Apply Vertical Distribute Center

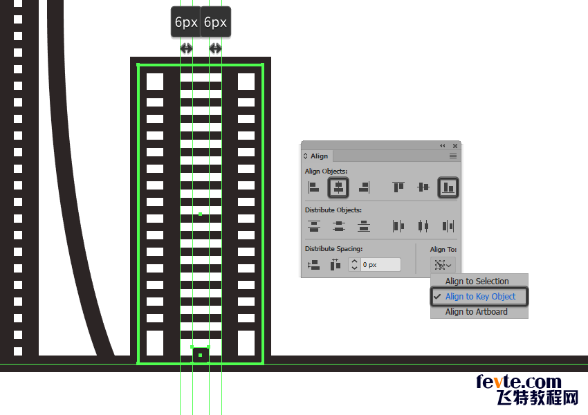point(338,225)
